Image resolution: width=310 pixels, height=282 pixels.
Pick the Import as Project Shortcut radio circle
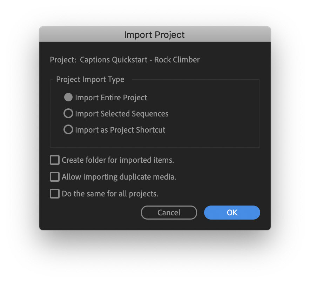[68, 130]
